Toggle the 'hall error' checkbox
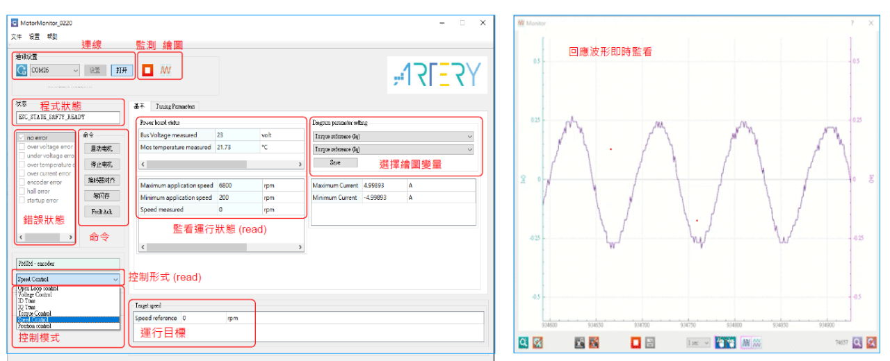This screenshot has height=361, width=890. coord(21,192)
